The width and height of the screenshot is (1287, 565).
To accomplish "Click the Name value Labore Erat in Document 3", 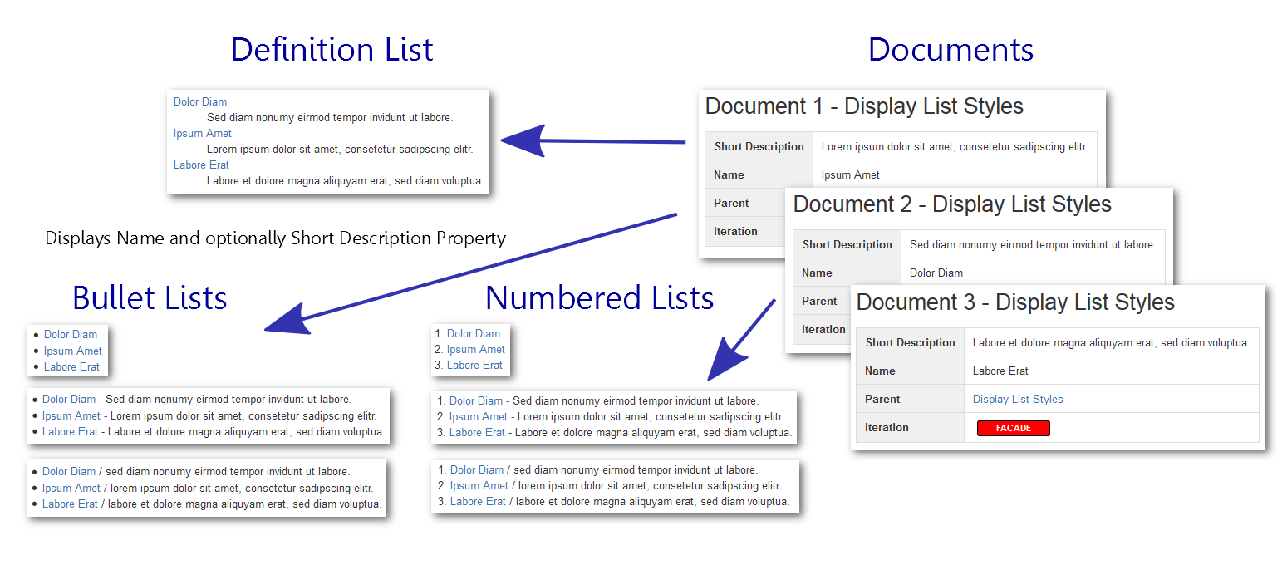I will [x=1000, y=371].
